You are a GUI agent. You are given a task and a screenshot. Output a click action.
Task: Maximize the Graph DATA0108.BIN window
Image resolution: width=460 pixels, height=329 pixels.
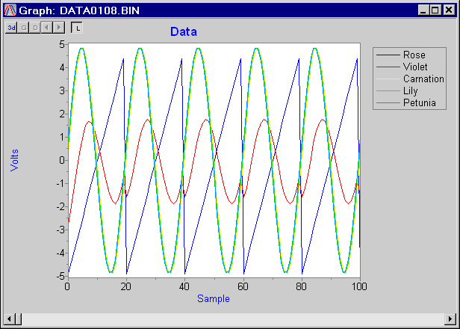pos(435,10)
